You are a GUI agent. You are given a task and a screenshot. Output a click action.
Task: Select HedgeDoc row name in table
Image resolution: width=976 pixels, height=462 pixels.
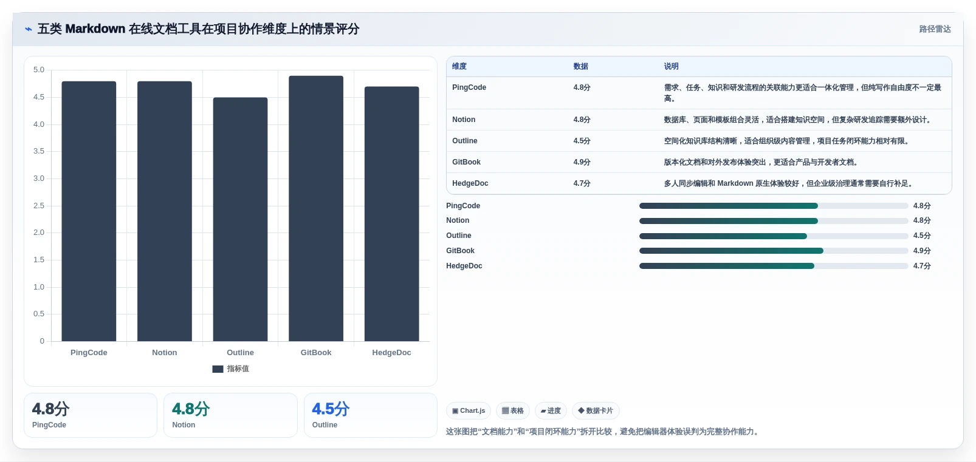(470, 183)
